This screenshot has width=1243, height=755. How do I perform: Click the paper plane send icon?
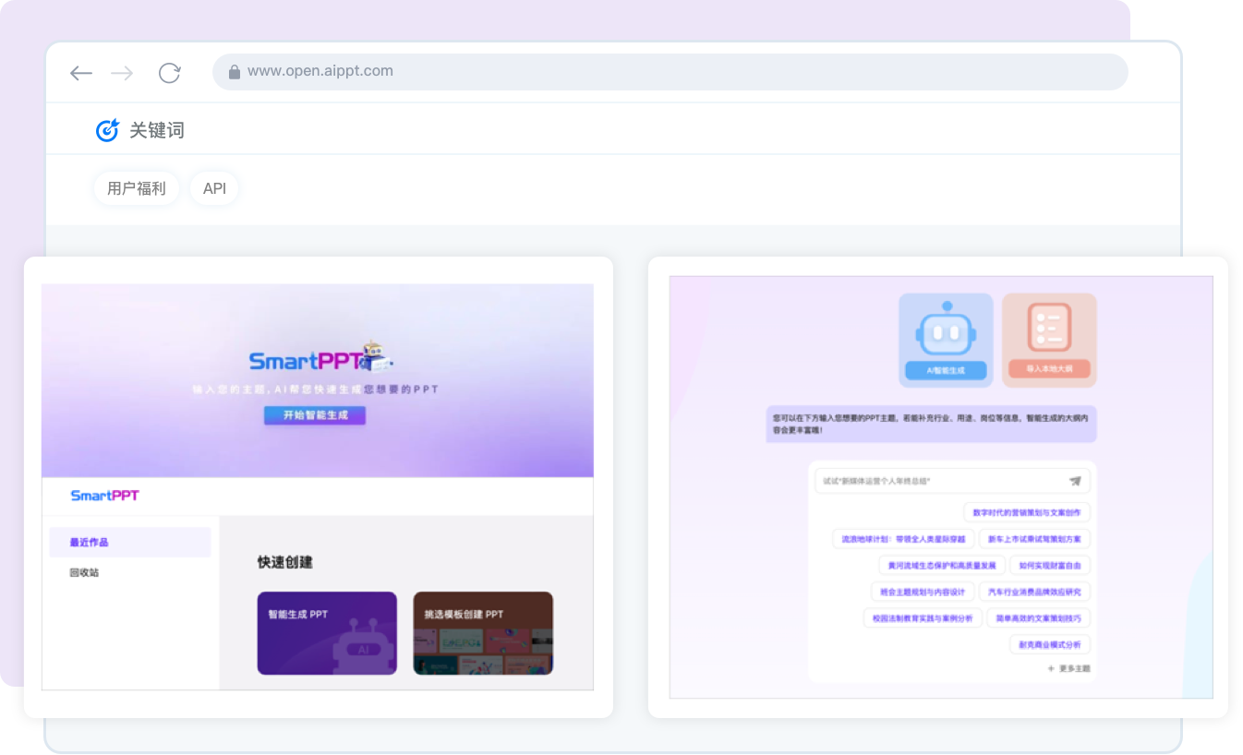[1075, 481]
